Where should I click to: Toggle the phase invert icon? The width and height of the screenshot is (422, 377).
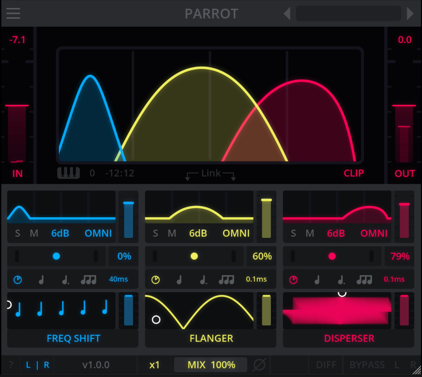coord(259,364)
